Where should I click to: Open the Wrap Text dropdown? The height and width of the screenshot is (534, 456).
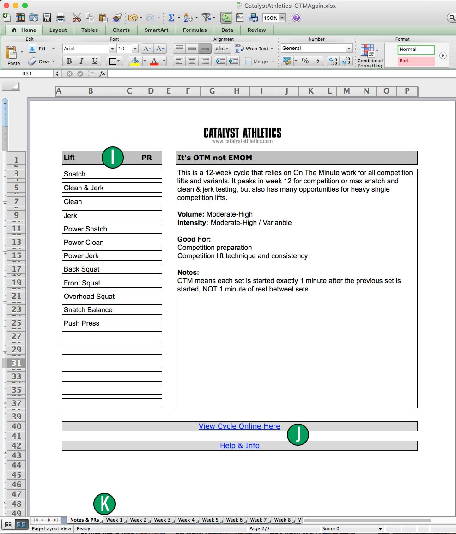click(272, 49)
